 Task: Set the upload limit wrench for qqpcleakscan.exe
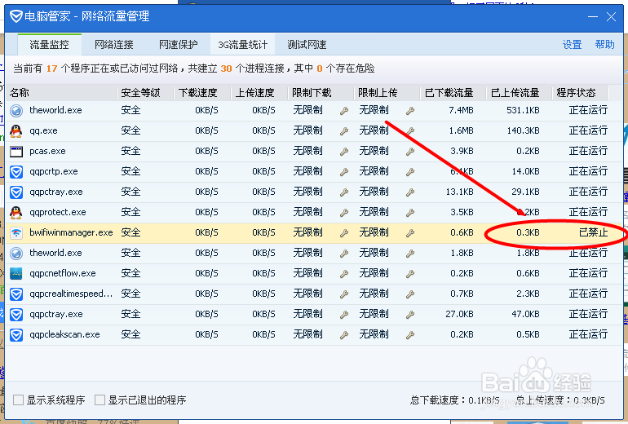click(409, 335)
